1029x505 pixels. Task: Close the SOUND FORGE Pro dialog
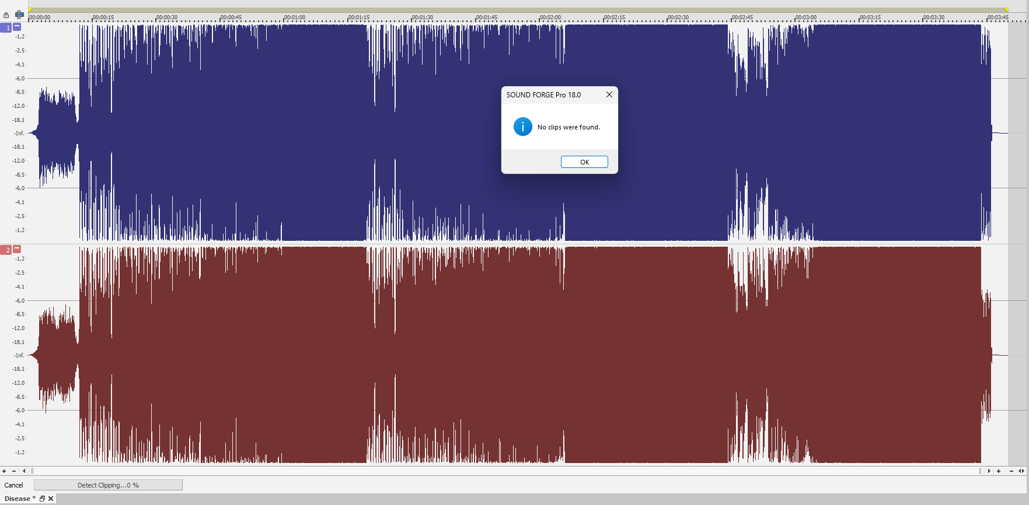click(609, 94)
